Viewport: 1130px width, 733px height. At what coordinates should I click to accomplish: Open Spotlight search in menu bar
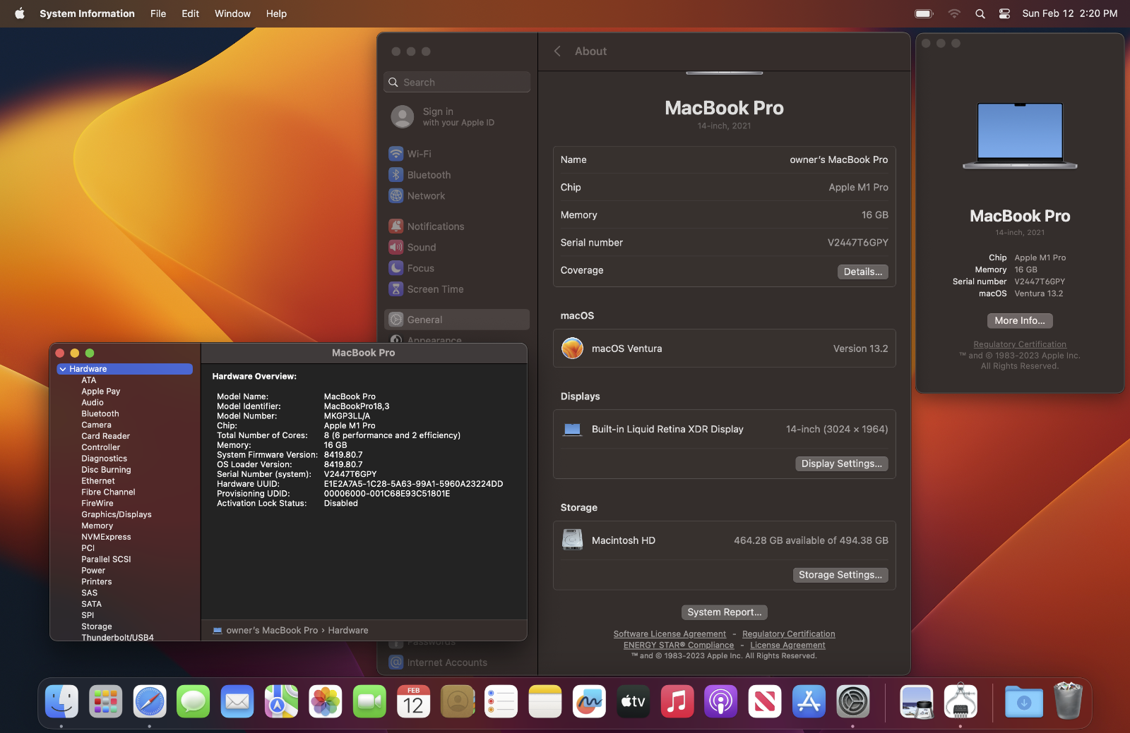click(x=980, y=13)
